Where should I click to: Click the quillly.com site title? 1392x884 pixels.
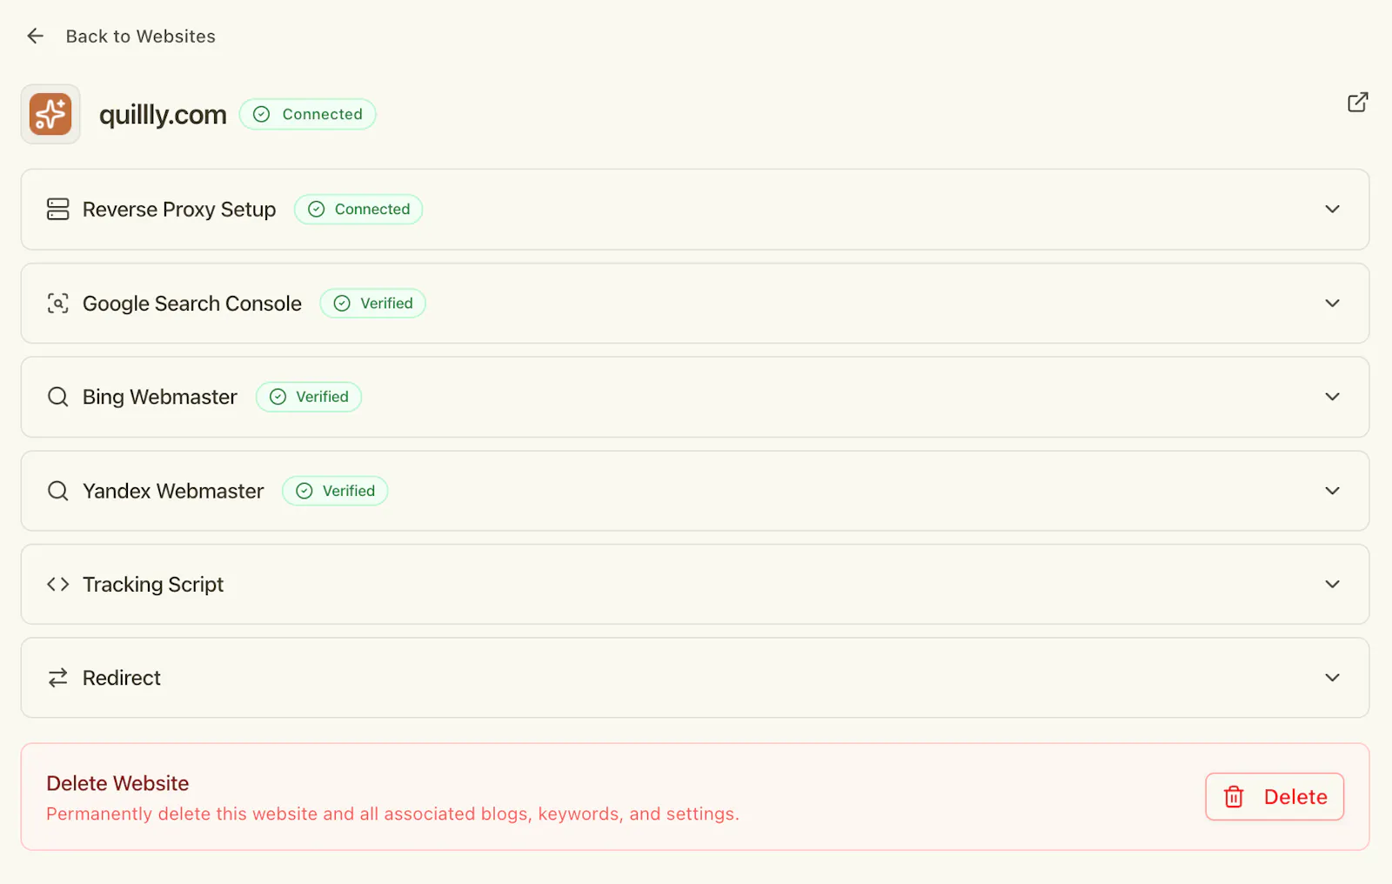[163, 114]
